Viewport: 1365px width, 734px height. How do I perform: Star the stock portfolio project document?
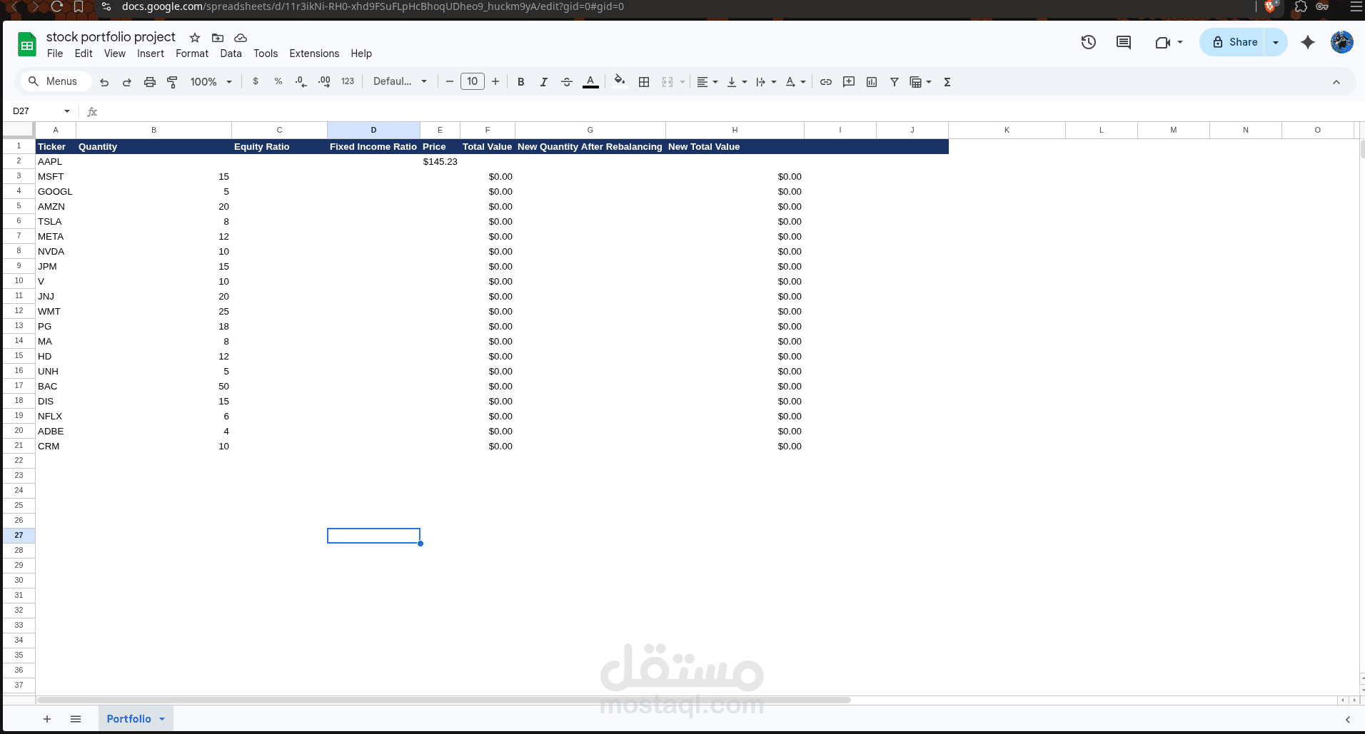(x=195, y=38)
